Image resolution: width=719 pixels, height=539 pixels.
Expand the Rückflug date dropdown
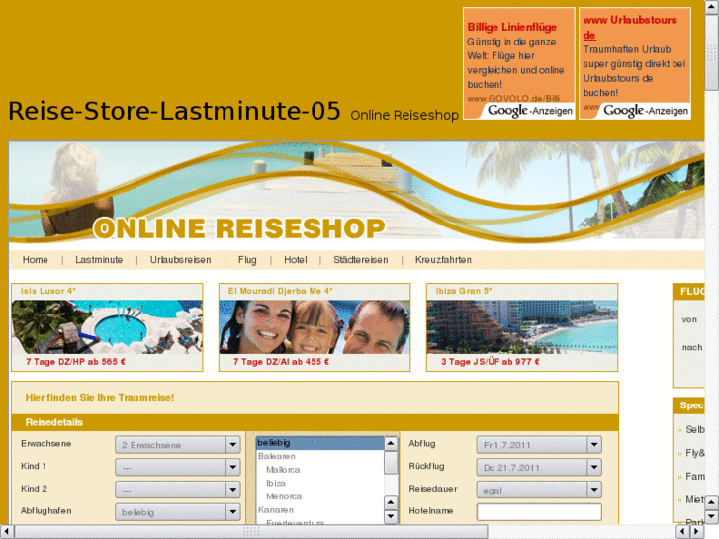pyautogui.click(x=539, y=467)
